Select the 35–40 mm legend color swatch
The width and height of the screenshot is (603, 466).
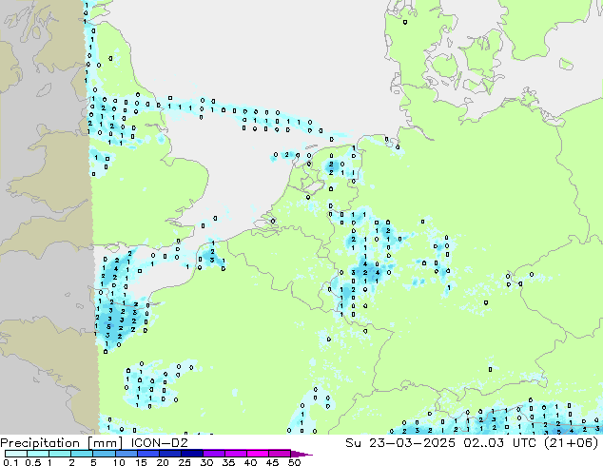[235, 454]
